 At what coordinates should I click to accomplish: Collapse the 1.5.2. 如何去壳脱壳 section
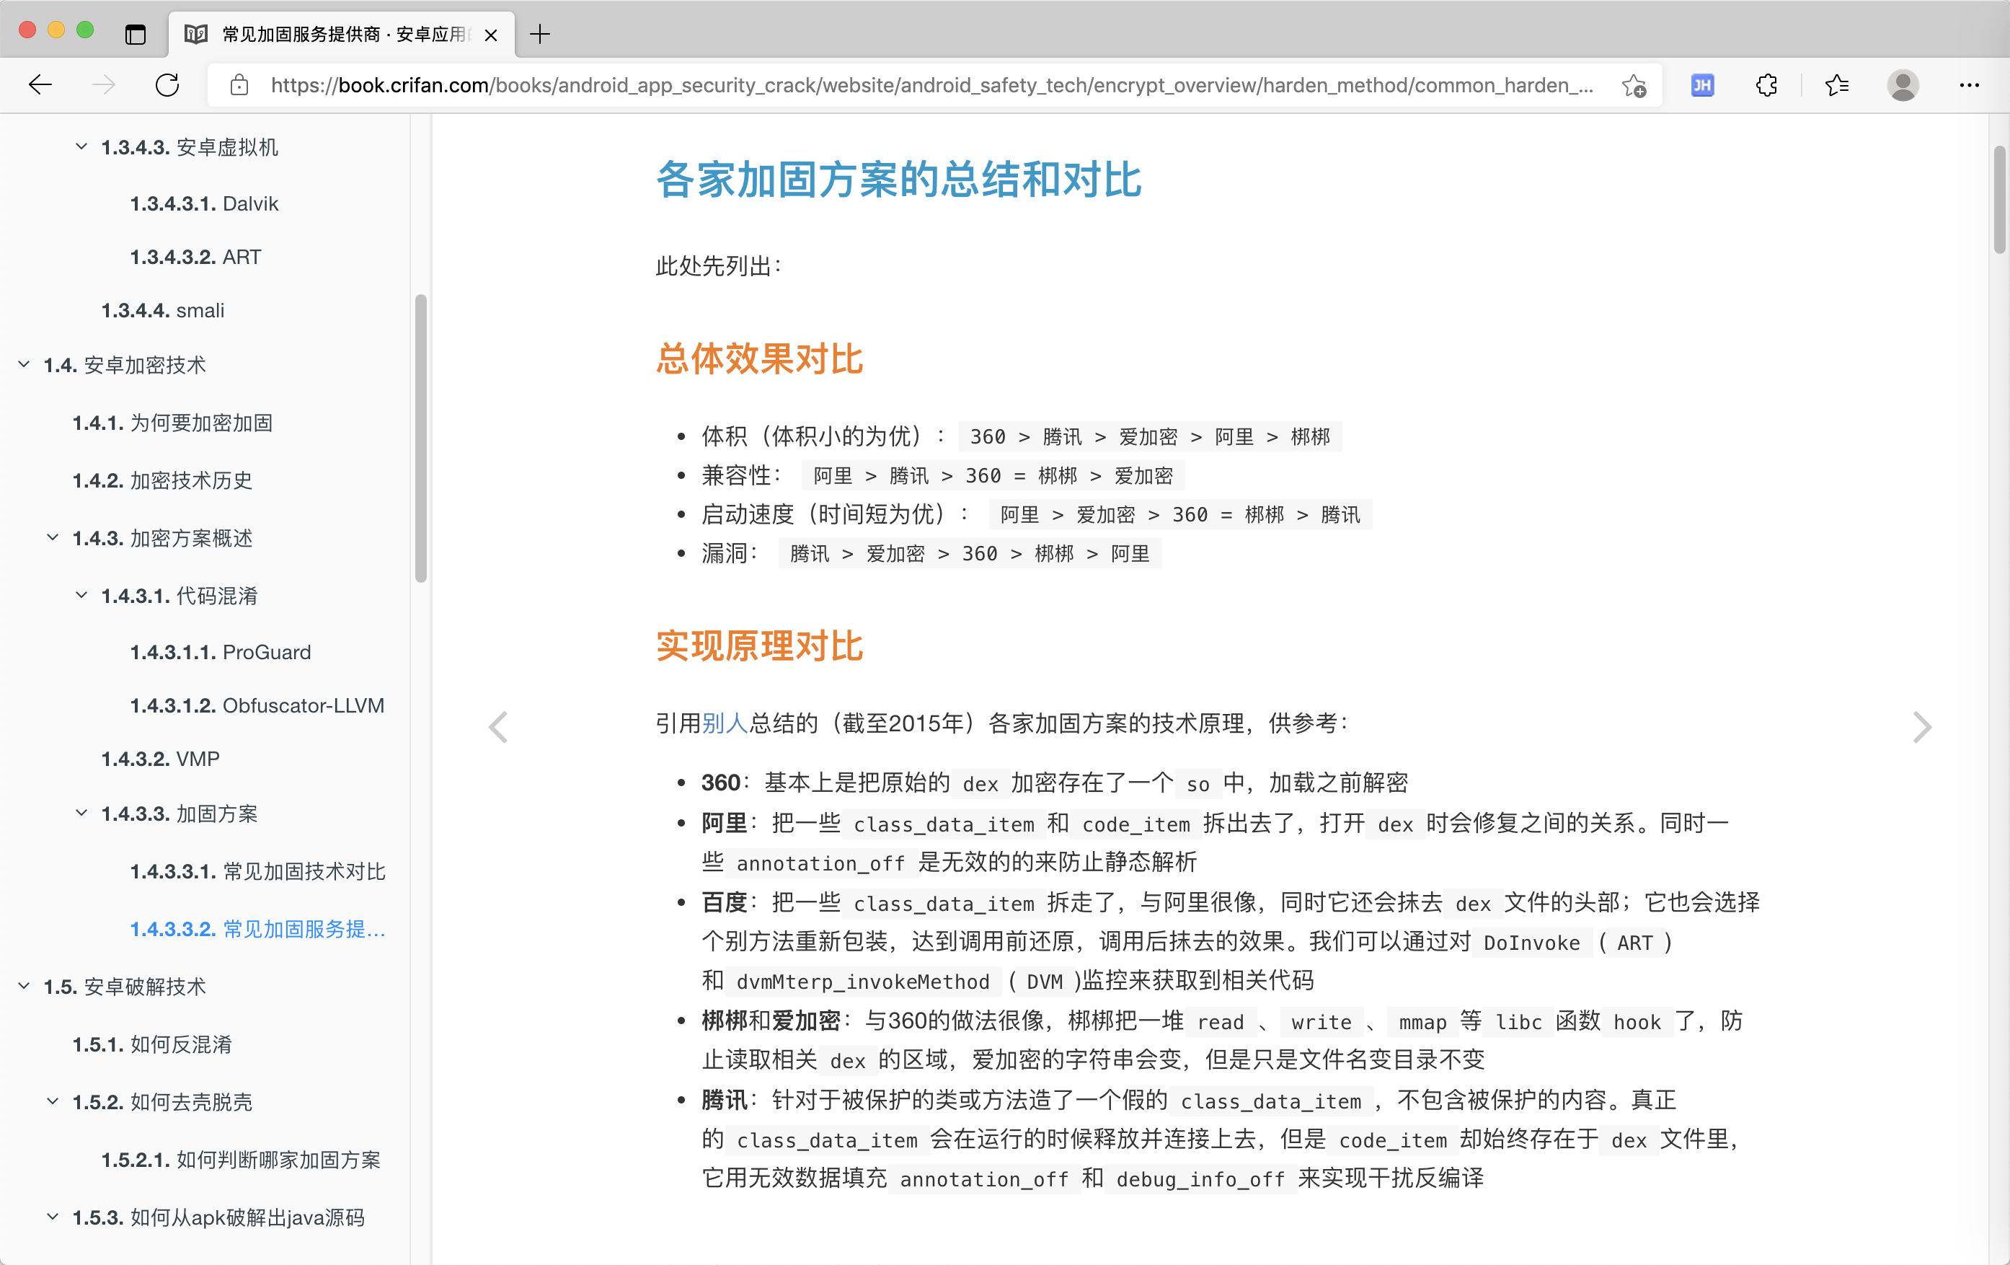53,1102
